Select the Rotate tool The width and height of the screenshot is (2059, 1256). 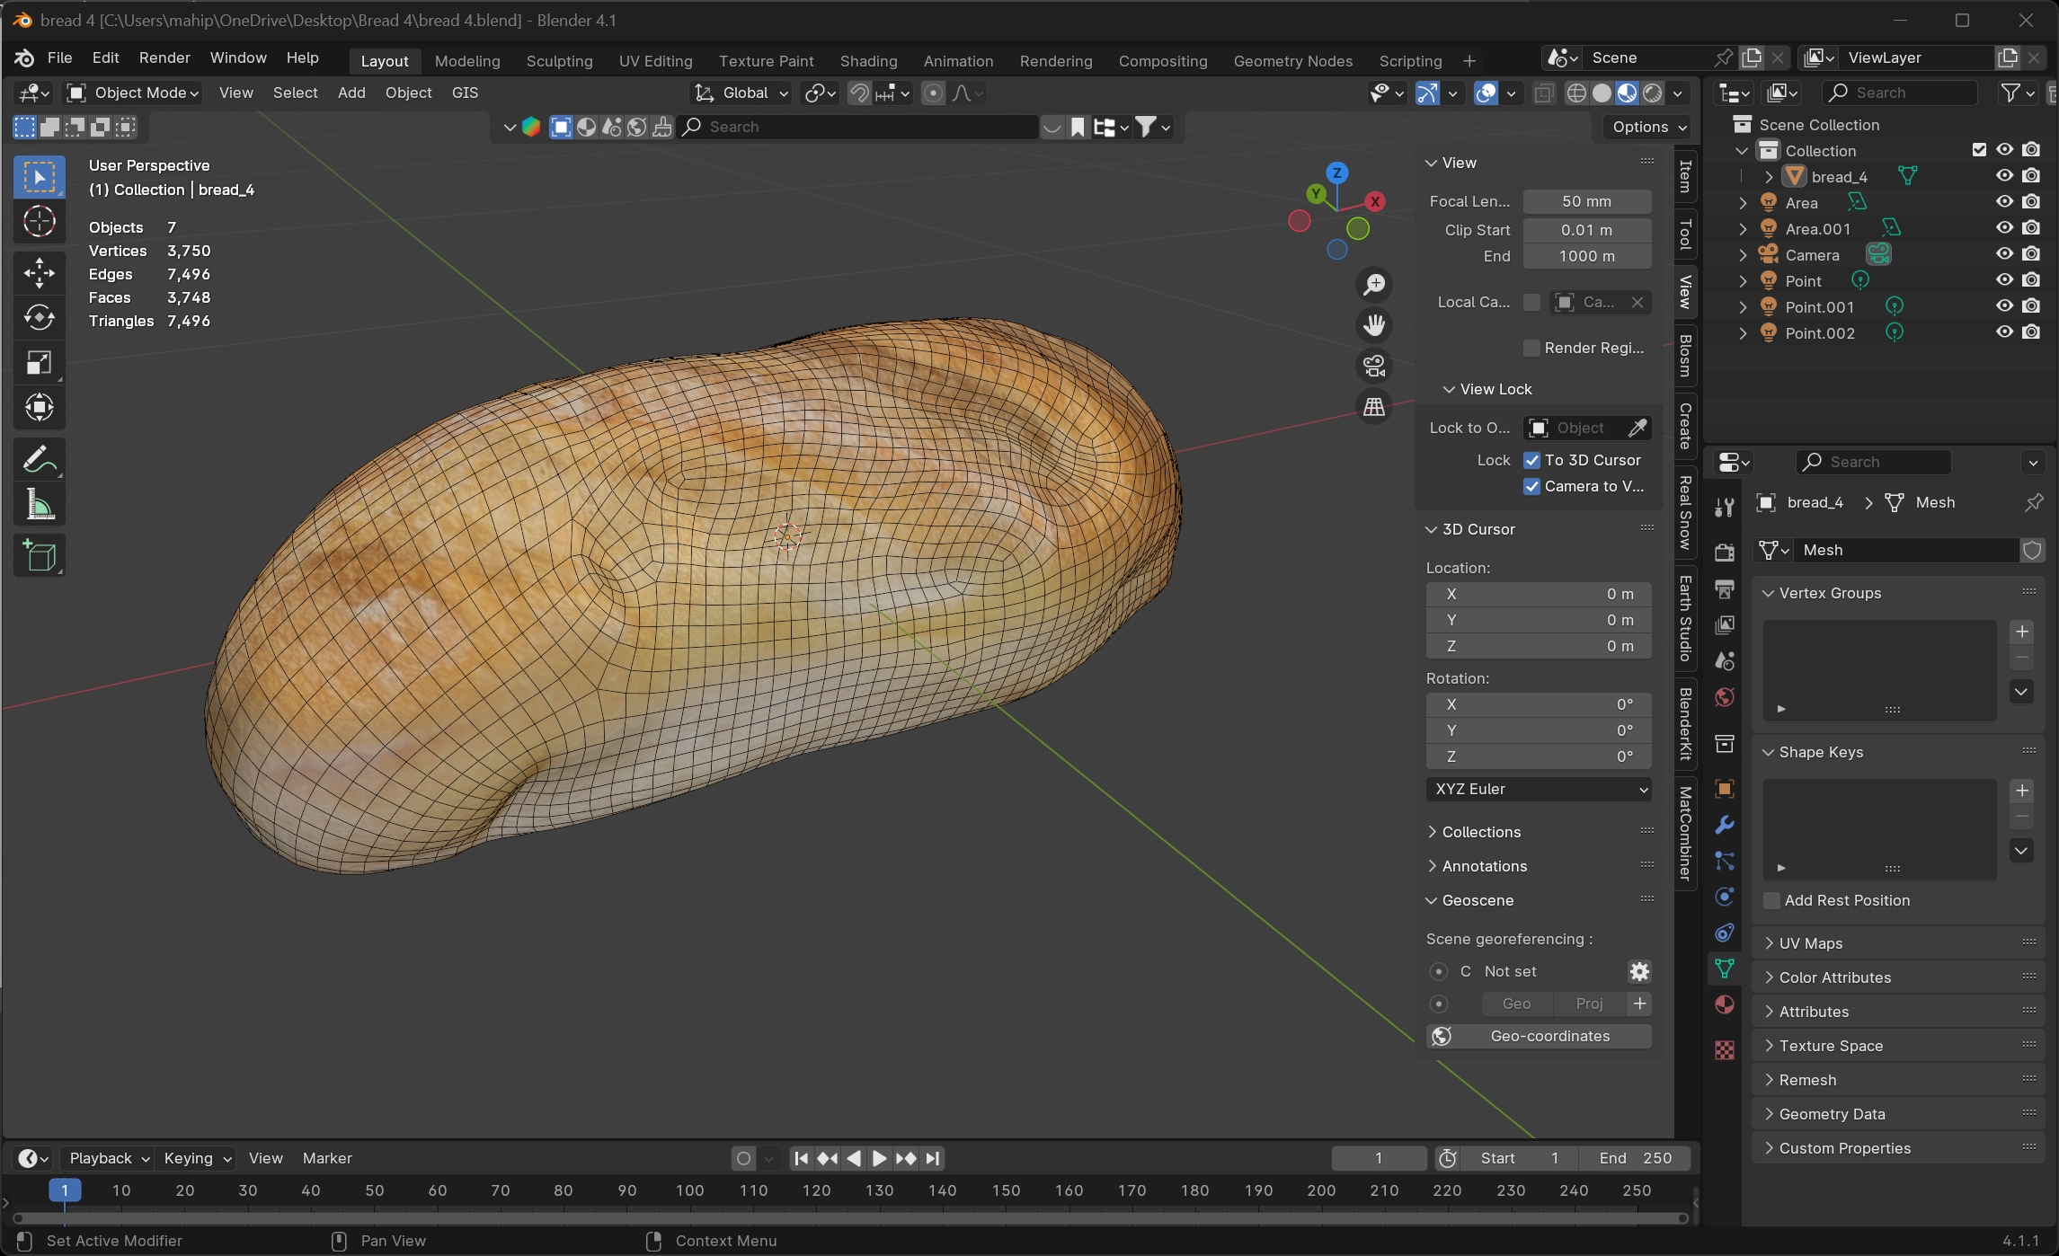[39, 318]
